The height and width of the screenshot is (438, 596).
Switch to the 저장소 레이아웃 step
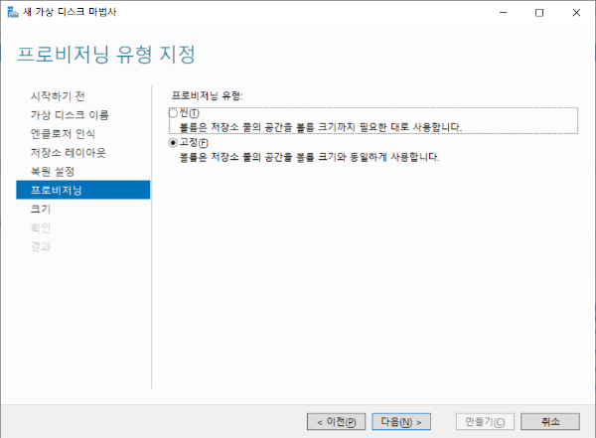tap(68, 153)
